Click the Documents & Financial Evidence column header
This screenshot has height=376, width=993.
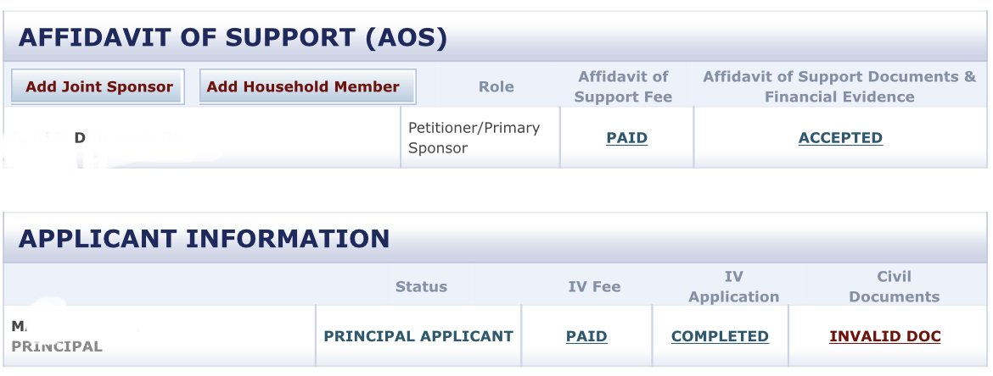[x=839, y=86]
